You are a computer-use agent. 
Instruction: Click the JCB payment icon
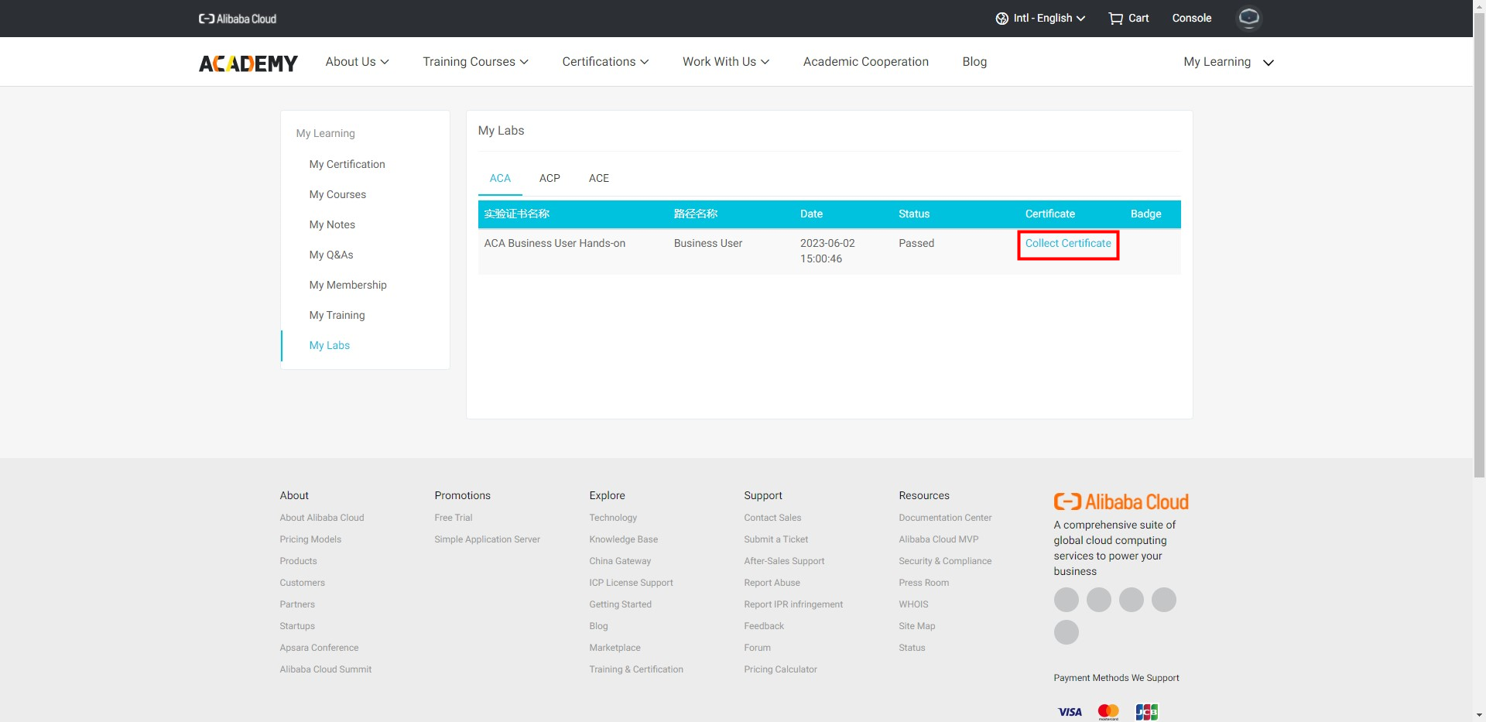(x=1147, y=711)
